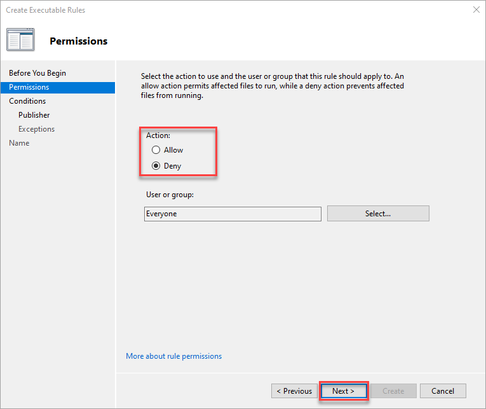Go to Before You Begin step
The width and height of the screenshot is (486, 409).
point(37,73)
